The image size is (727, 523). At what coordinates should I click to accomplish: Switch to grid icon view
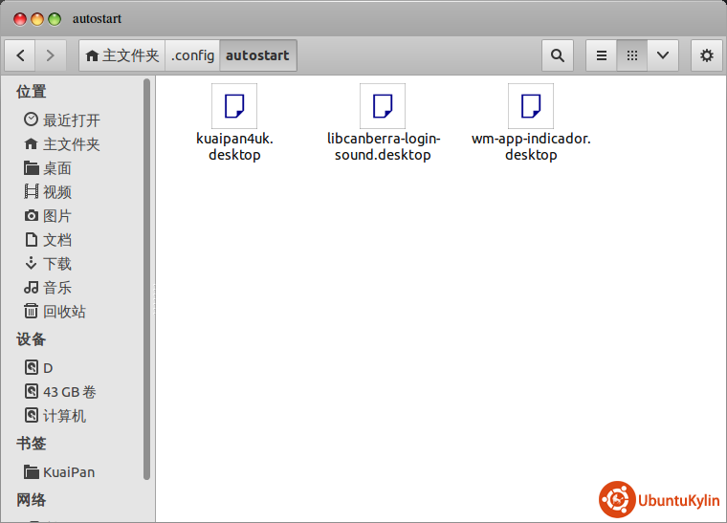631,55
